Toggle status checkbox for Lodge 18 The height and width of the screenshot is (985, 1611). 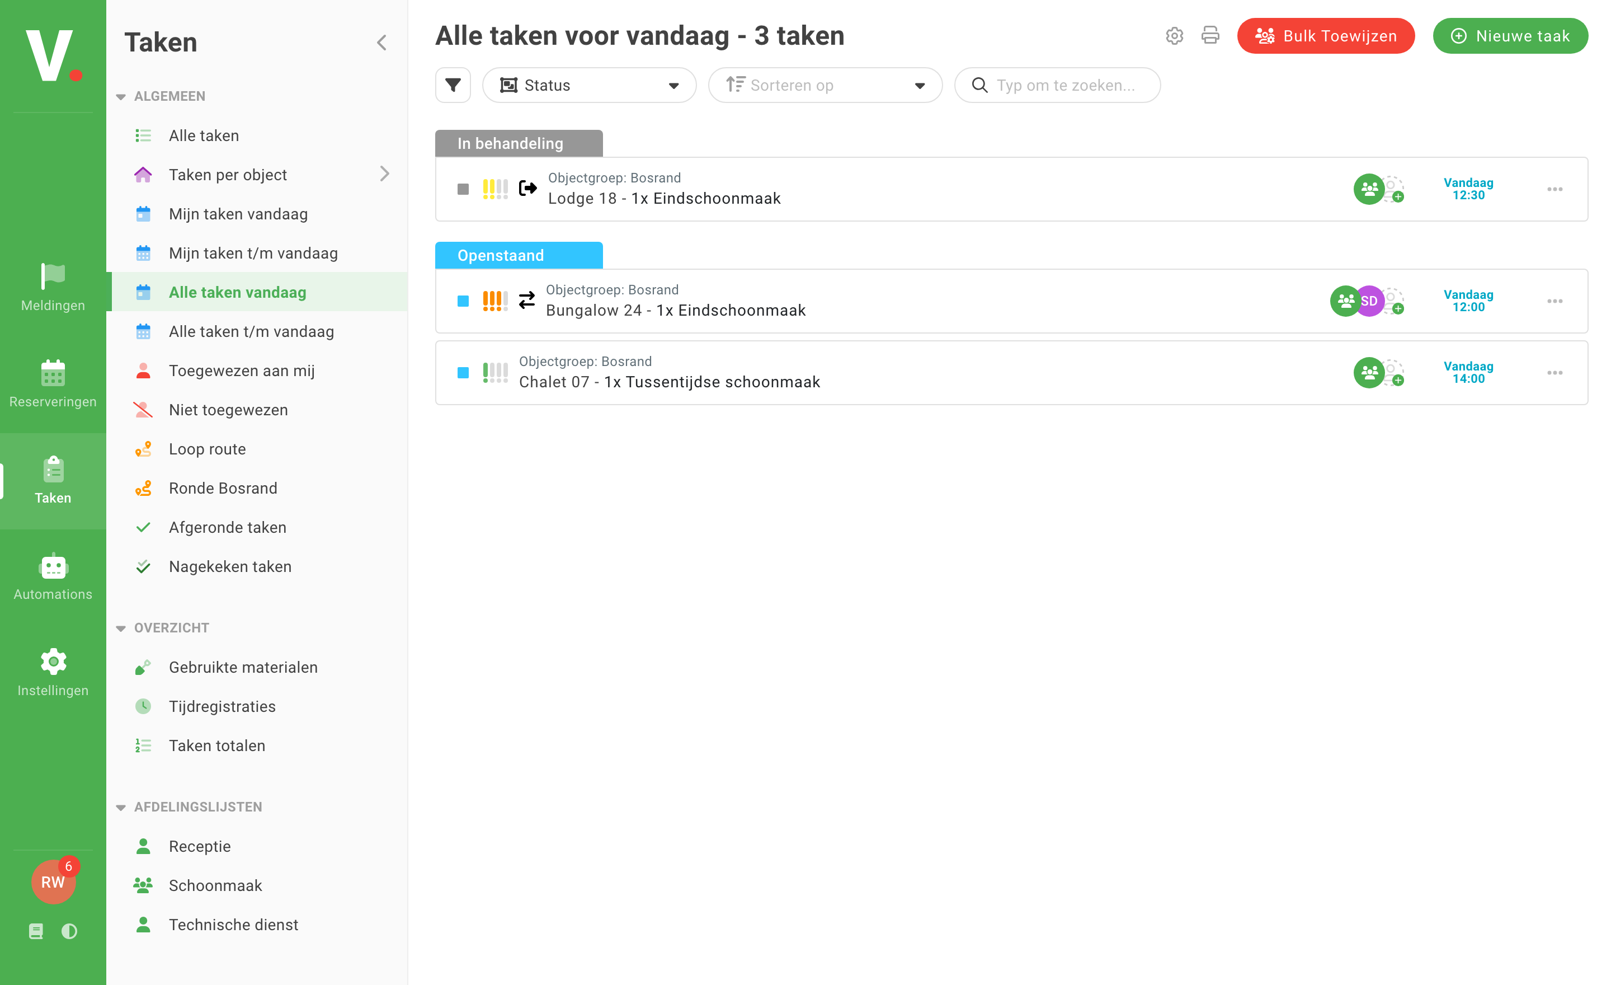[463, 189]
